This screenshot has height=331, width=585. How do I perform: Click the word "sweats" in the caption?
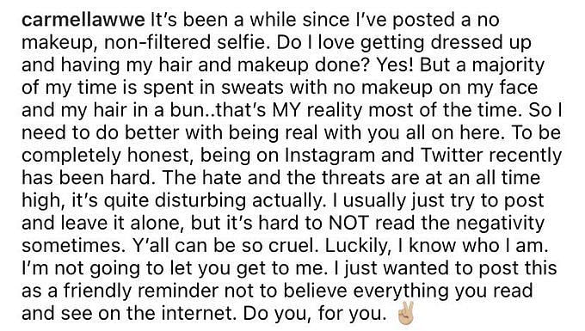point(253,89)
